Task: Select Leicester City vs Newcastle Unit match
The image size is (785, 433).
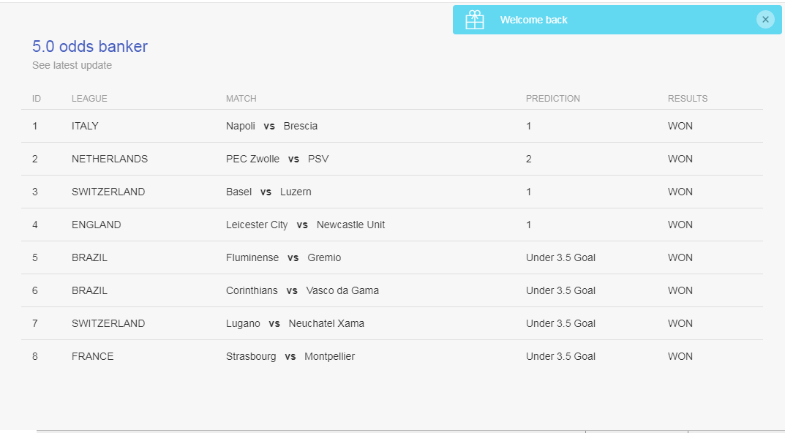Action: point(305,225)
